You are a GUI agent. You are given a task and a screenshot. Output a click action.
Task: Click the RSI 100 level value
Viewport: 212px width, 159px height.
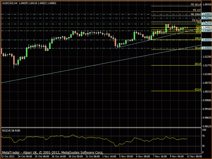point(204,130)
